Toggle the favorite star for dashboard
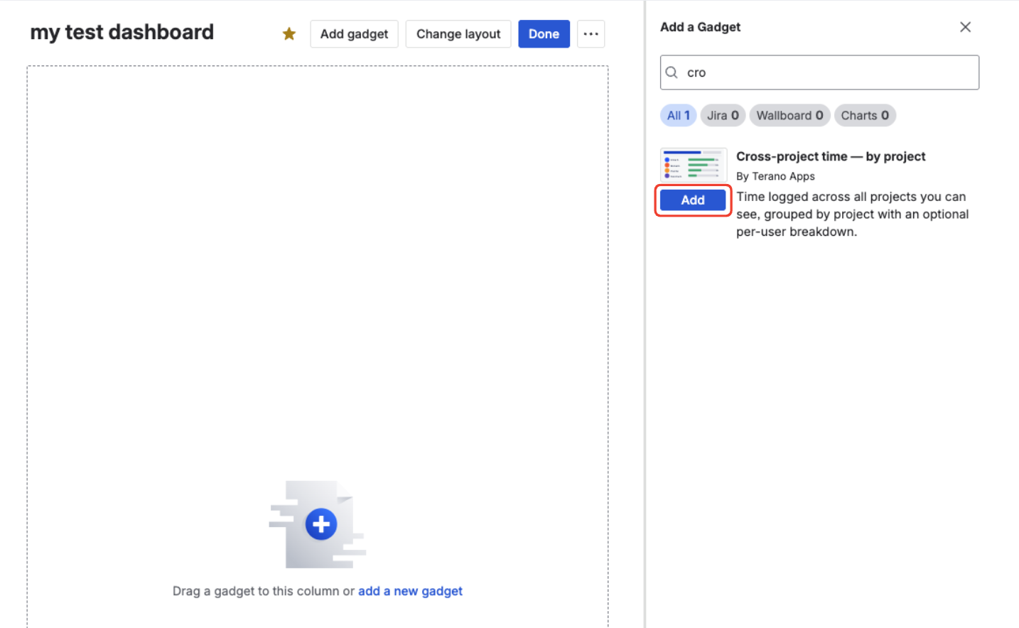This screenshot has width=1019, height=628. pyautogui.click(x=289, y=34)
